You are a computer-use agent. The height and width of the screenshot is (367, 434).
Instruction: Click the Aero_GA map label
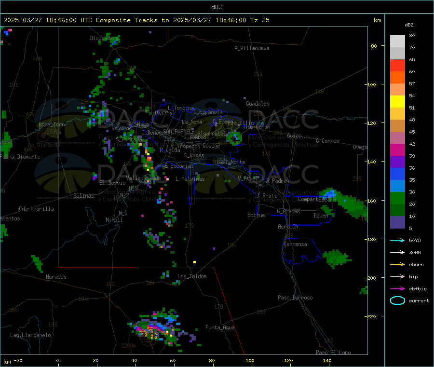point(288,227)
